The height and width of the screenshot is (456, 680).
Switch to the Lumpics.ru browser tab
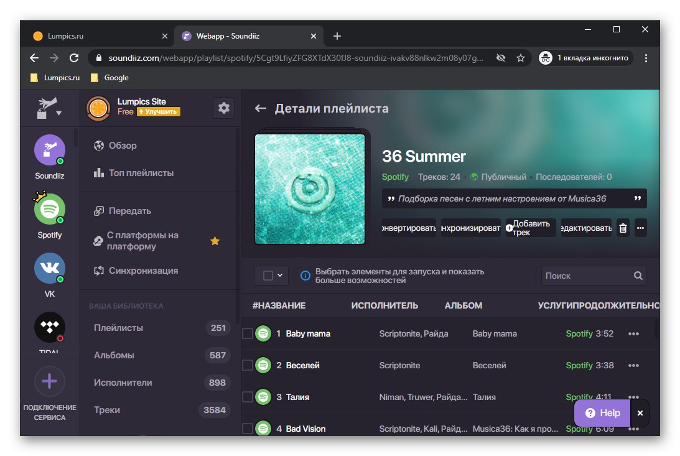(x=101, y=36)
